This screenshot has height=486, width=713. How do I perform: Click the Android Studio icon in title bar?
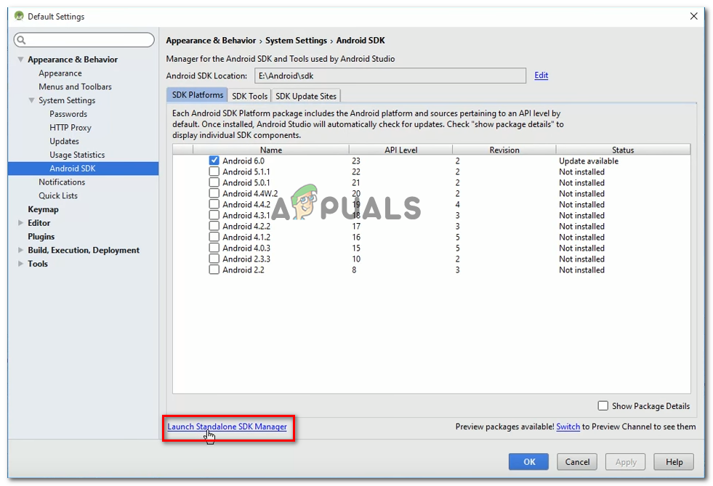click(19, 16)
